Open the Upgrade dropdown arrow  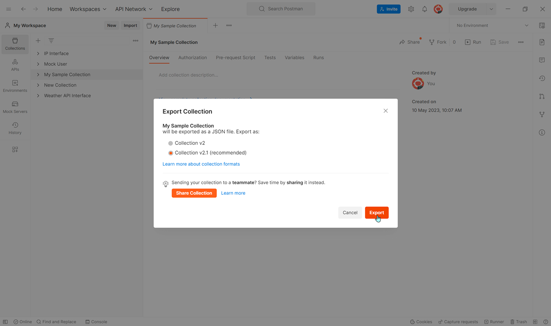491,9
